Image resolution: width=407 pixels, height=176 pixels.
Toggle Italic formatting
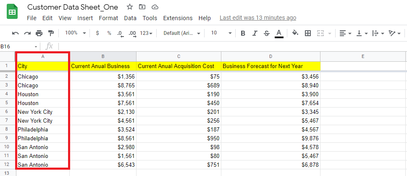[255, 33]
